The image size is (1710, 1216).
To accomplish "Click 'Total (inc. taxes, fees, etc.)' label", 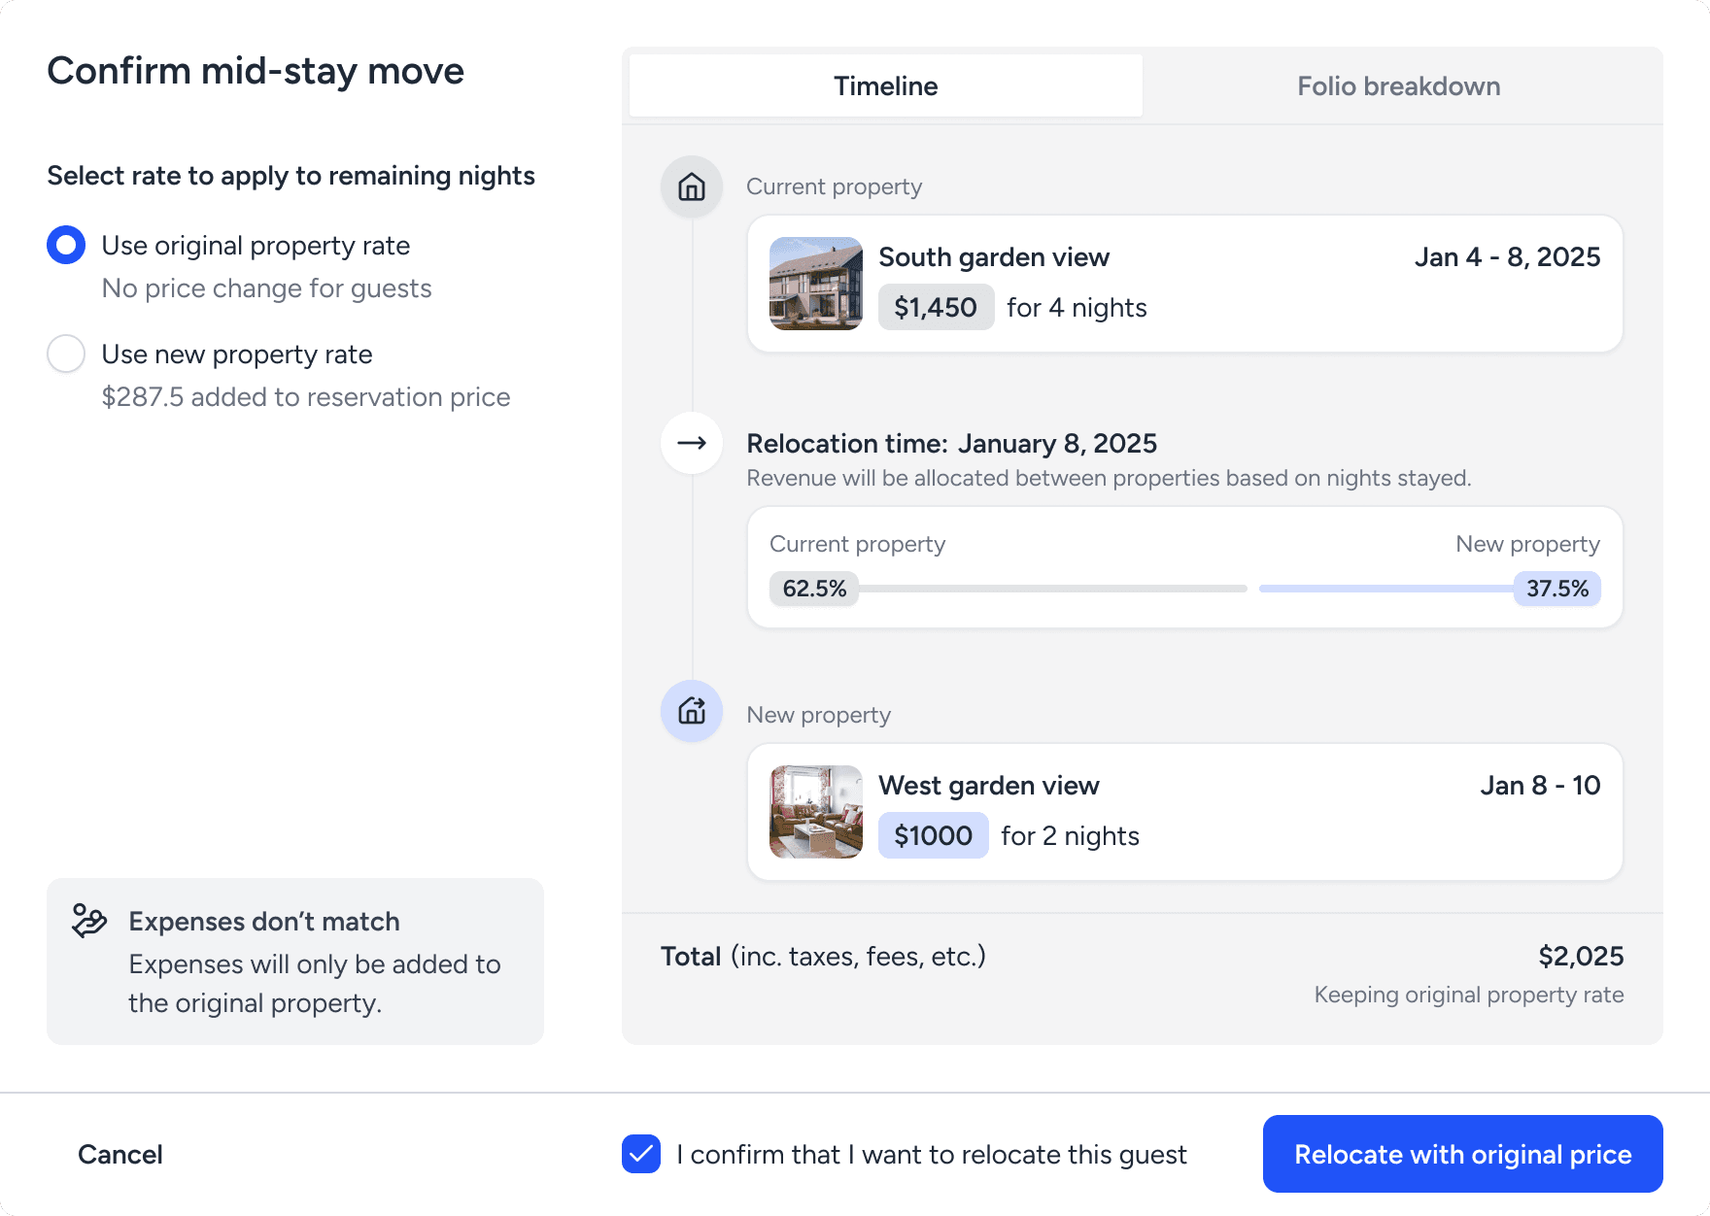I will (x=823, y=957).
